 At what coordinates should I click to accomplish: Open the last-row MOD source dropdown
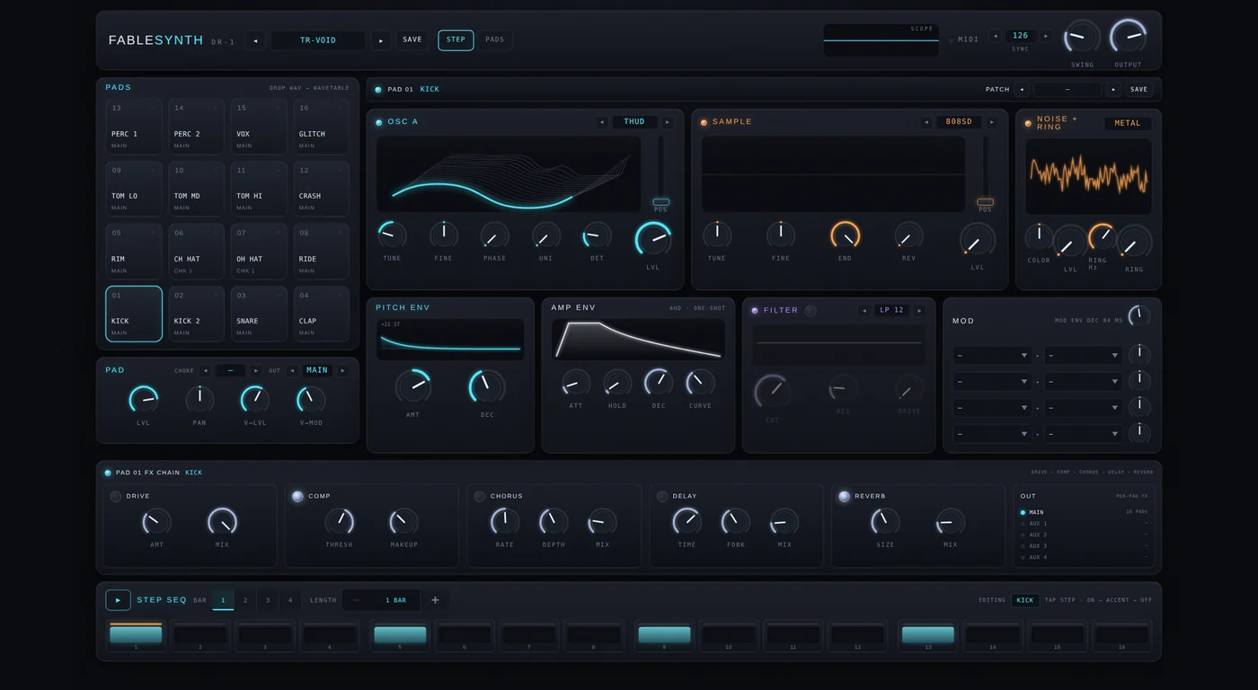coord(992,434)
